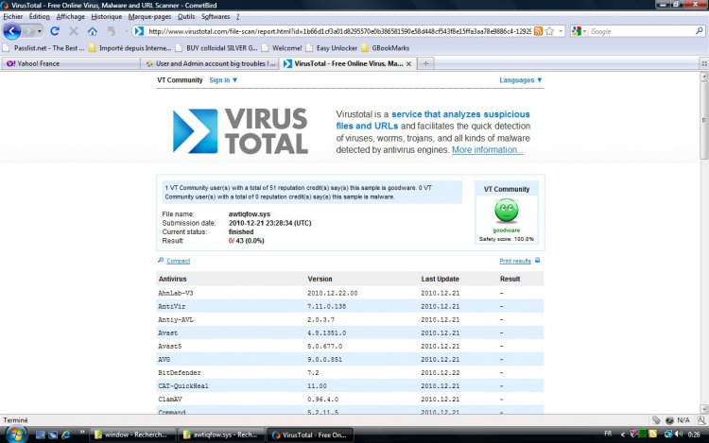The width and height of the screenshot is (709, 443).
Task: Click the Print results link
Action: pos(518,261)
